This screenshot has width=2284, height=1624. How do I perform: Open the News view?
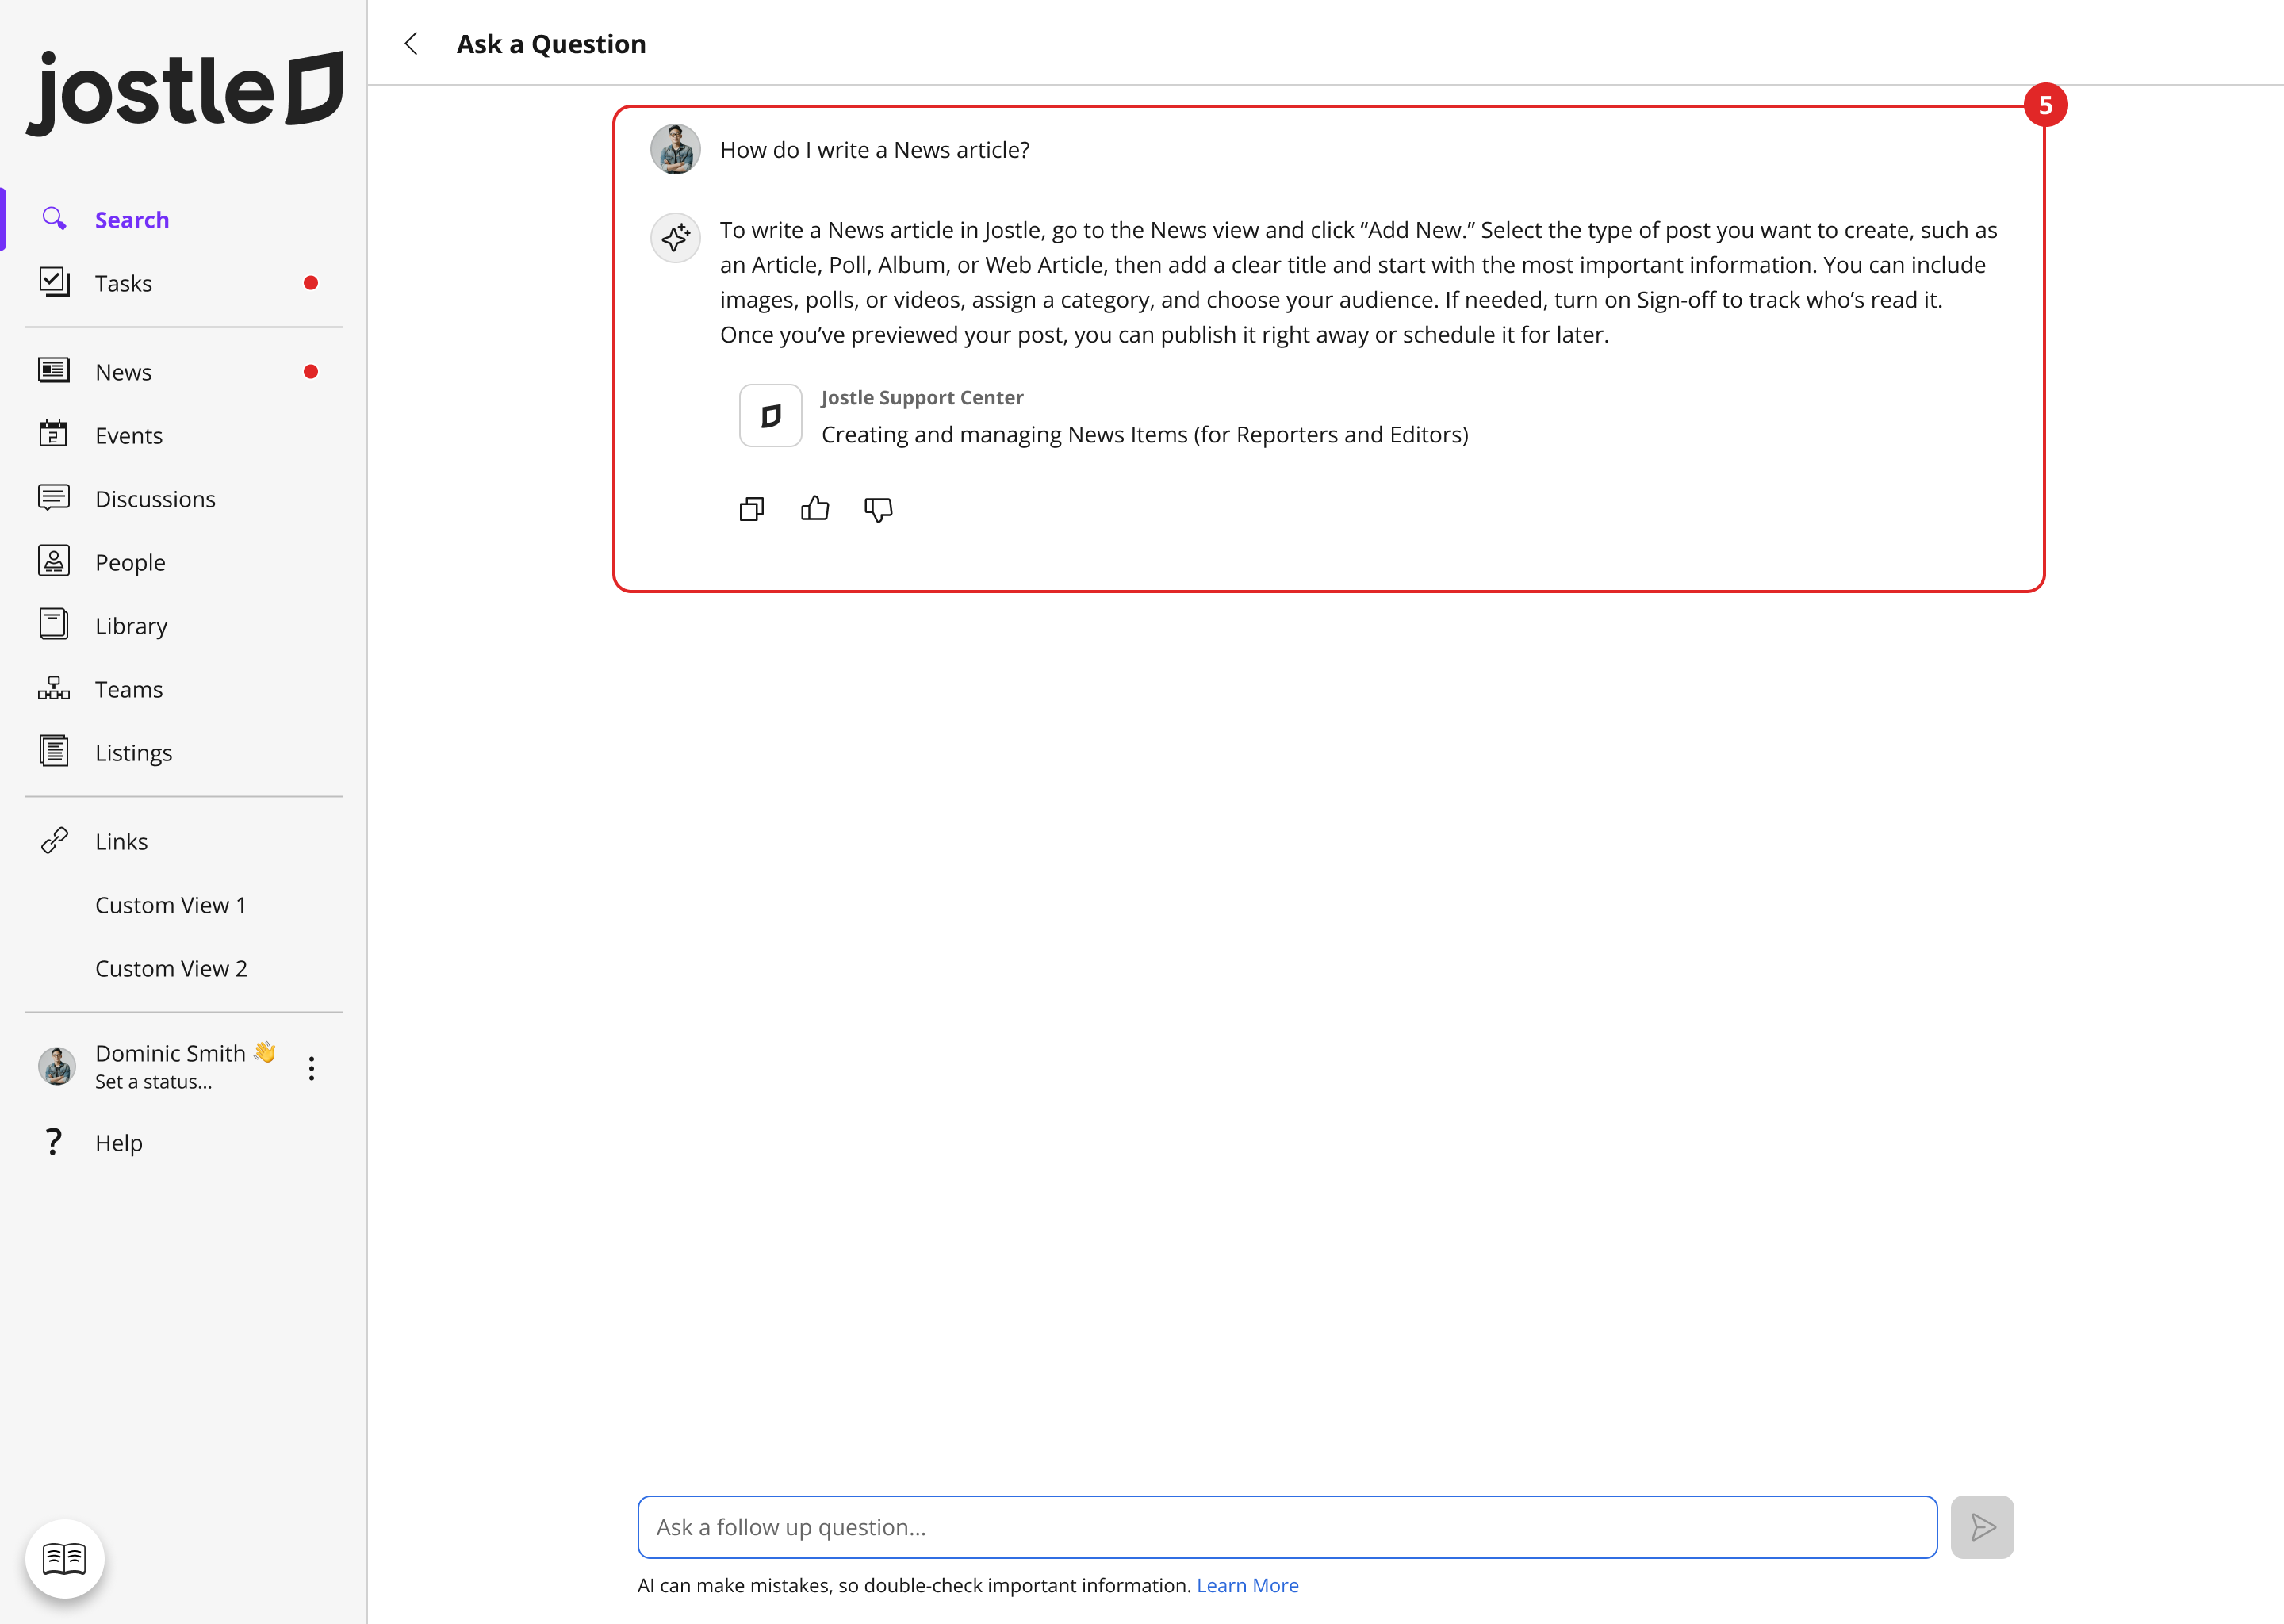(124, 371)
